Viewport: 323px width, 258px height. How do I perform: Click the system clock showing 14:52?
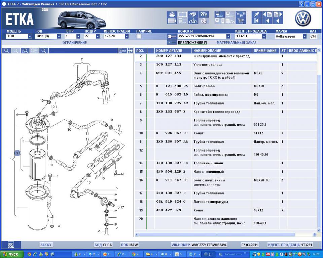pos(316,255)
